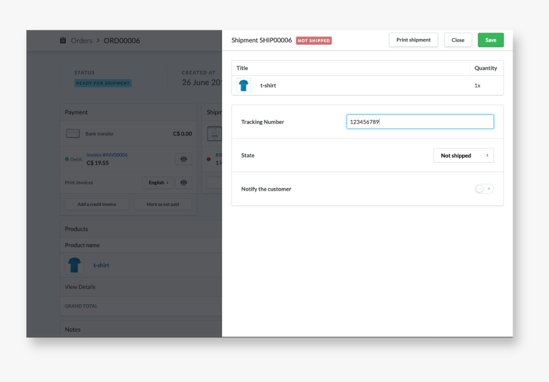This screenshot has width=549, height=382.
Task: Open the invoice #INV00006 link
Action: pyautogui.click(x=107, y=154)
